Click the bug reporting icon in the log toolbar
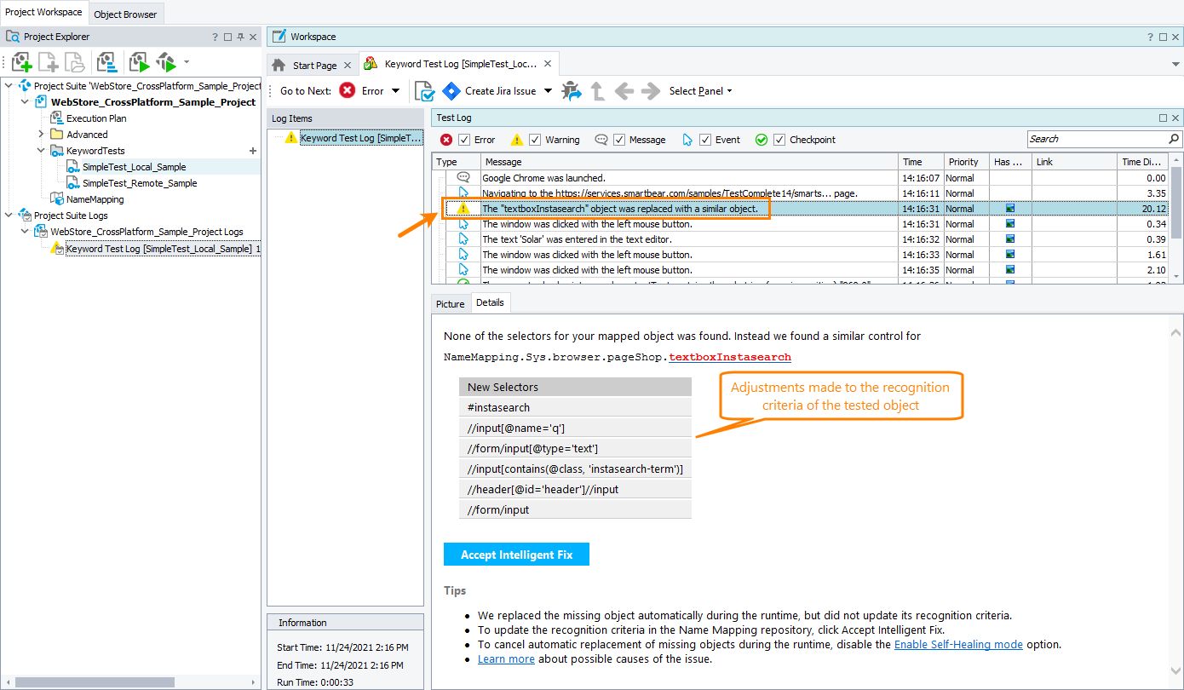The image size is (1184, 690). tap(571, 90)
